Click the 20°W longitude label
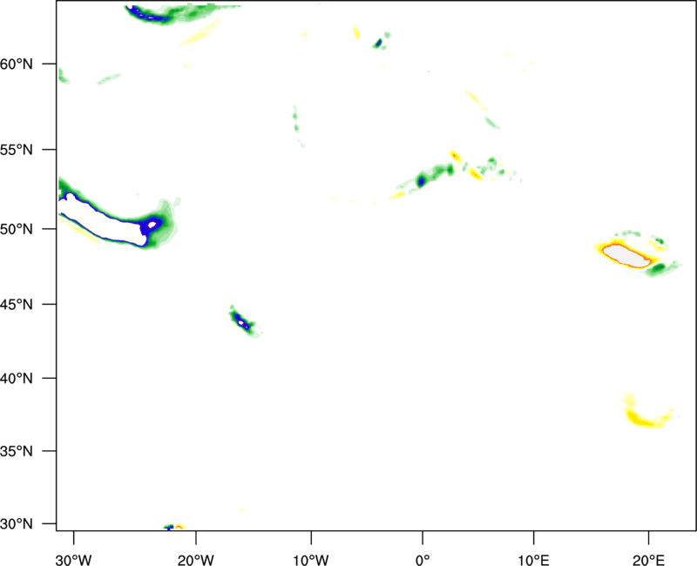Viewport: 697px width, 566px height. pyautogui.click(x=195, y=560)
